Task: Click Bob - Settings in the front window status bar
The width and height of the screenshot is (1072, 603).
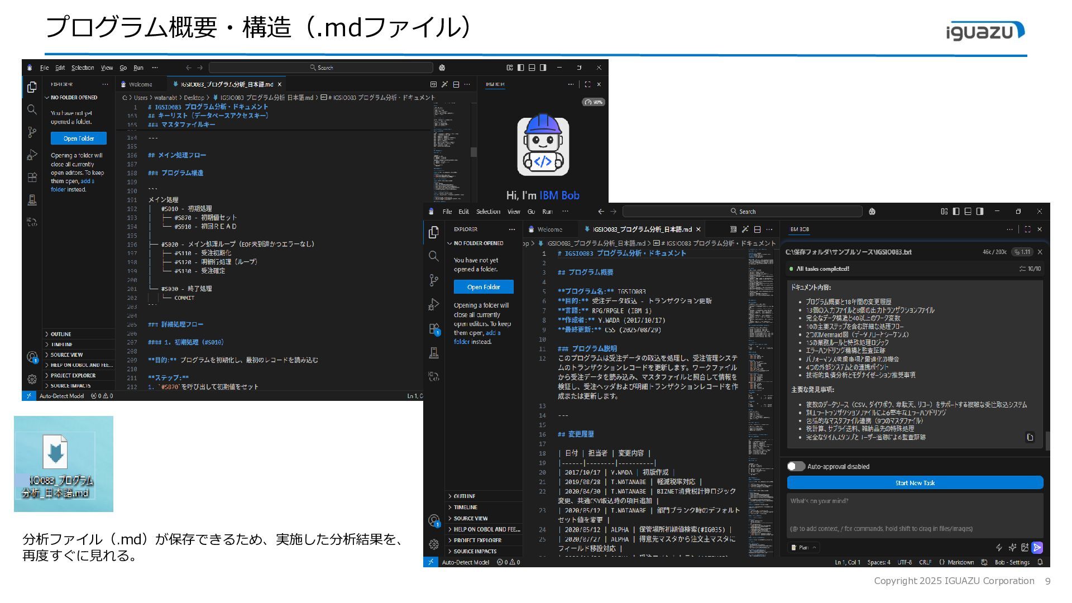Action: click(1012, 562)
